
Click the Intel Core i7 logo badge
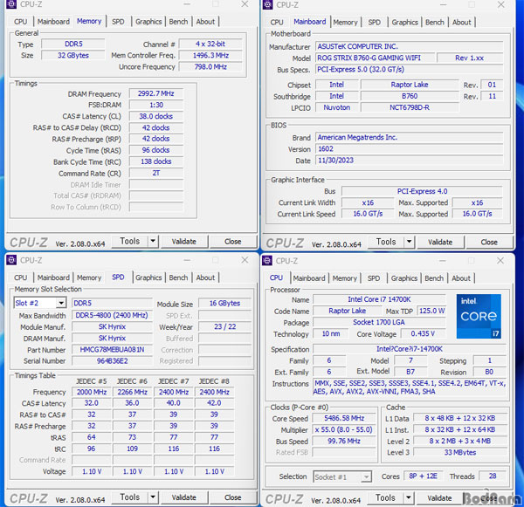pos(479,316)
